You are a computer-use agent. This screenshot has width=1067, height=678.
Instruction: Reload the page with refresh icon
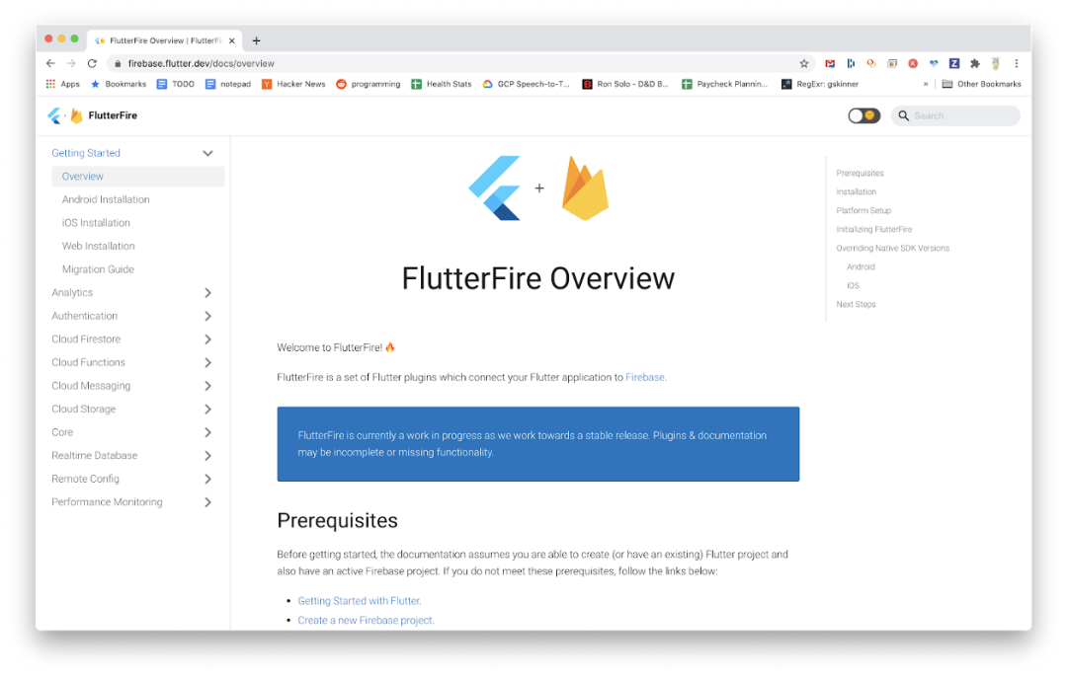92,63
